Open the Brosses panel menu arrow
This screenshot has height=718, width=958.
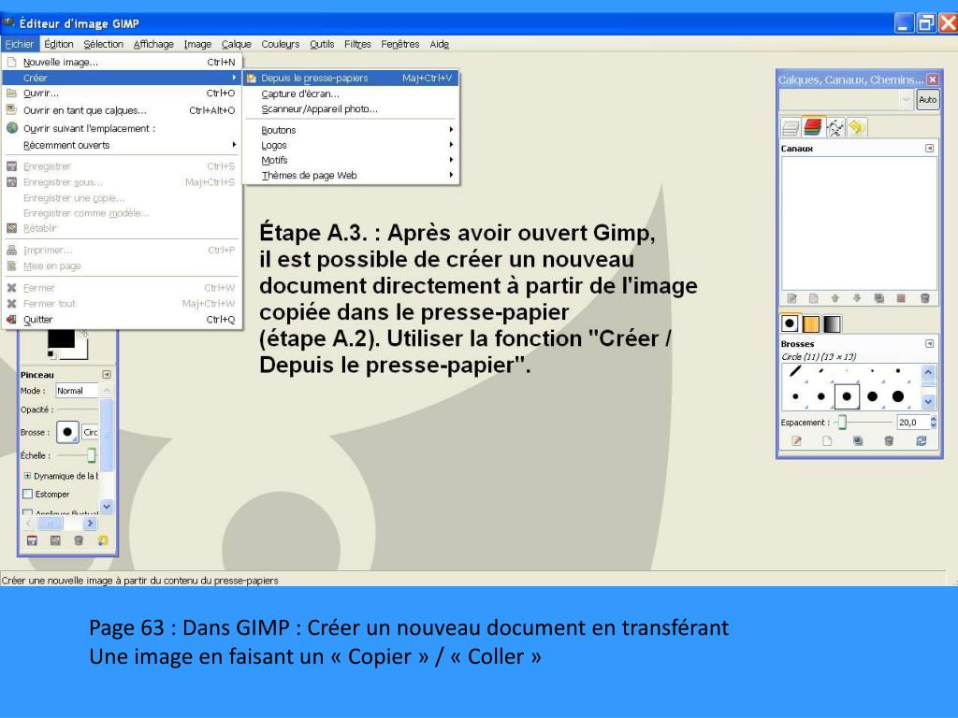[929, 344]
